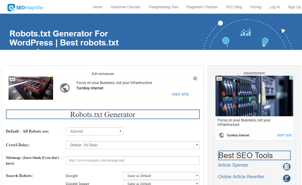This screenshot has width=302, height=185.
Task: Click the sitemap URL input field
Action: [x=132, y=160]
